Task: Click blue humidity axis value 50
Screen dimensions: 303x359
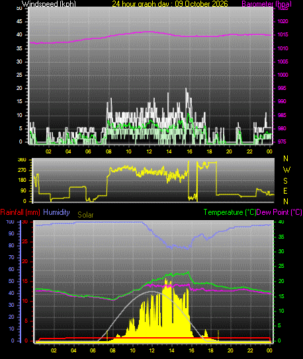Action: click(11, 282)
